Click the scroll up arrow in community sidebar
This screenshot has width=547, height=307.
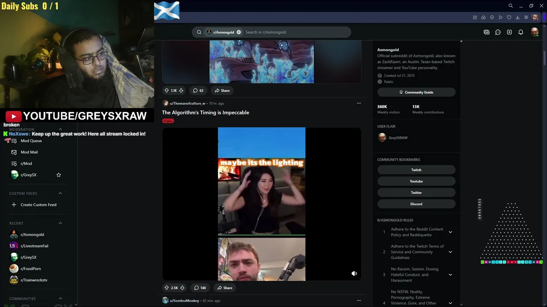[x=461, y=41]
